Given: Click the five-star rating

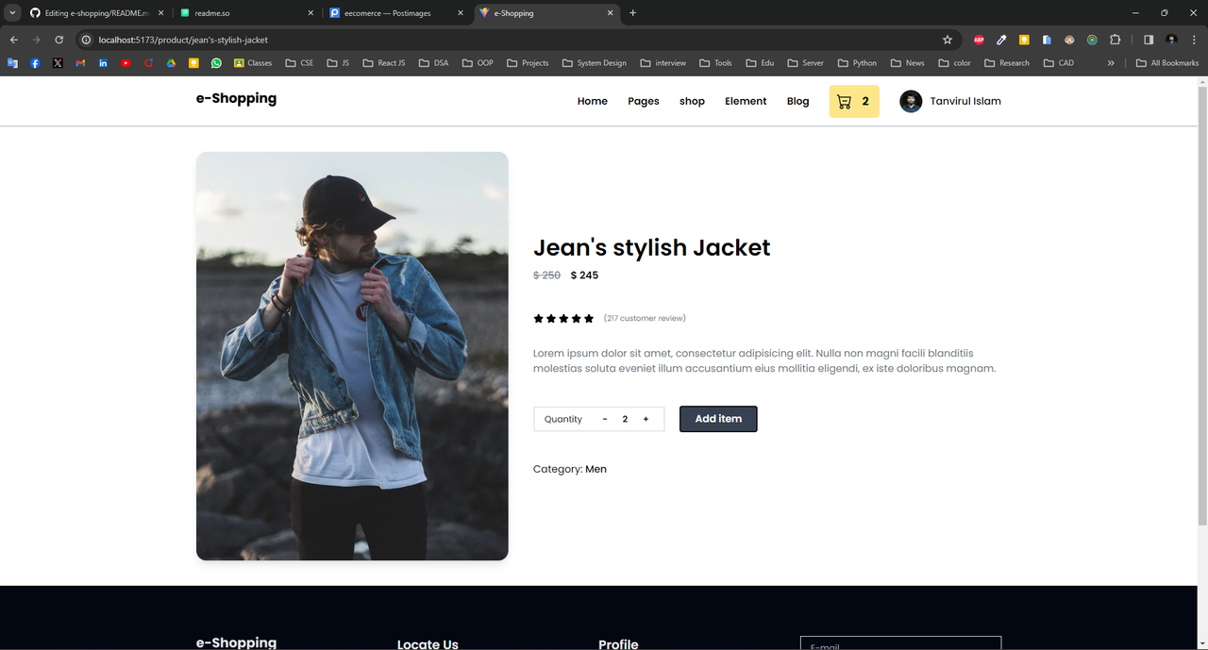Looking at the screenshot, I should [x=563, y=318].
